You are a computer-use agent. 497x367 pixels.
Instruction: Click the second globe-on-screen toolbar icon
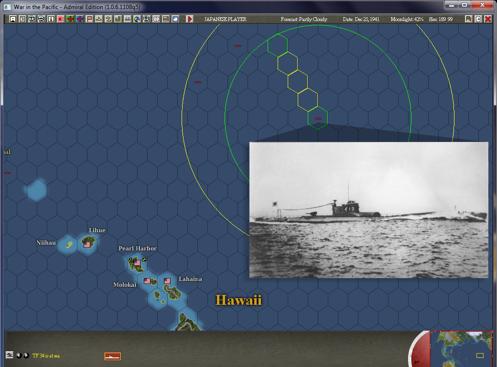click(41, 19)
